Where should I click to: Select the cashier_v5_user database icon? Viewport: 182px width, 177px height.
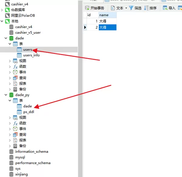coord(11,32)
